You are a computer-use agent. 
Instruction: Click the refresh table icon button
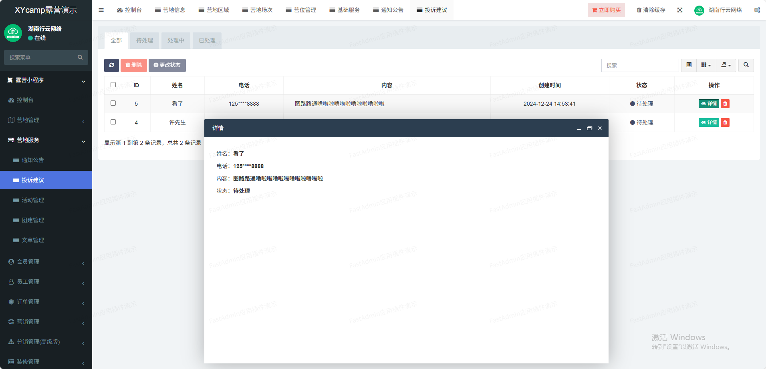[111, 65]
